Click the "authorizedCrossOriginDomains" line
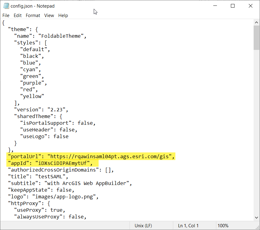This screenshot has height=230, width=260. coord(61,170)
